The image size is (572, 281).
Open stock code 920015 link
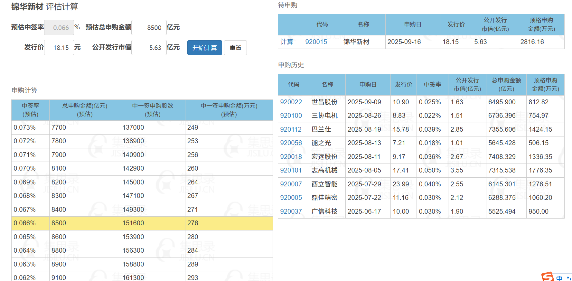coord(316,42)
